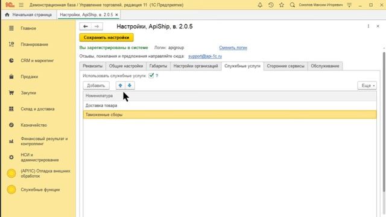Open the search magnifier icon

[292, 5]
